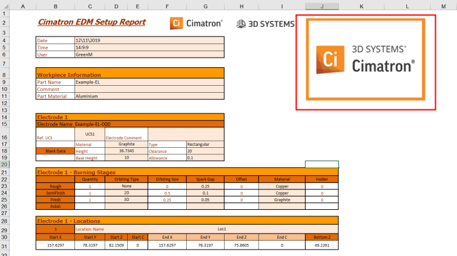The width and height of the screenshot is (457, 256).
Task: Click electrode name Example-EL-000
Action: click(x=92, y=124)
